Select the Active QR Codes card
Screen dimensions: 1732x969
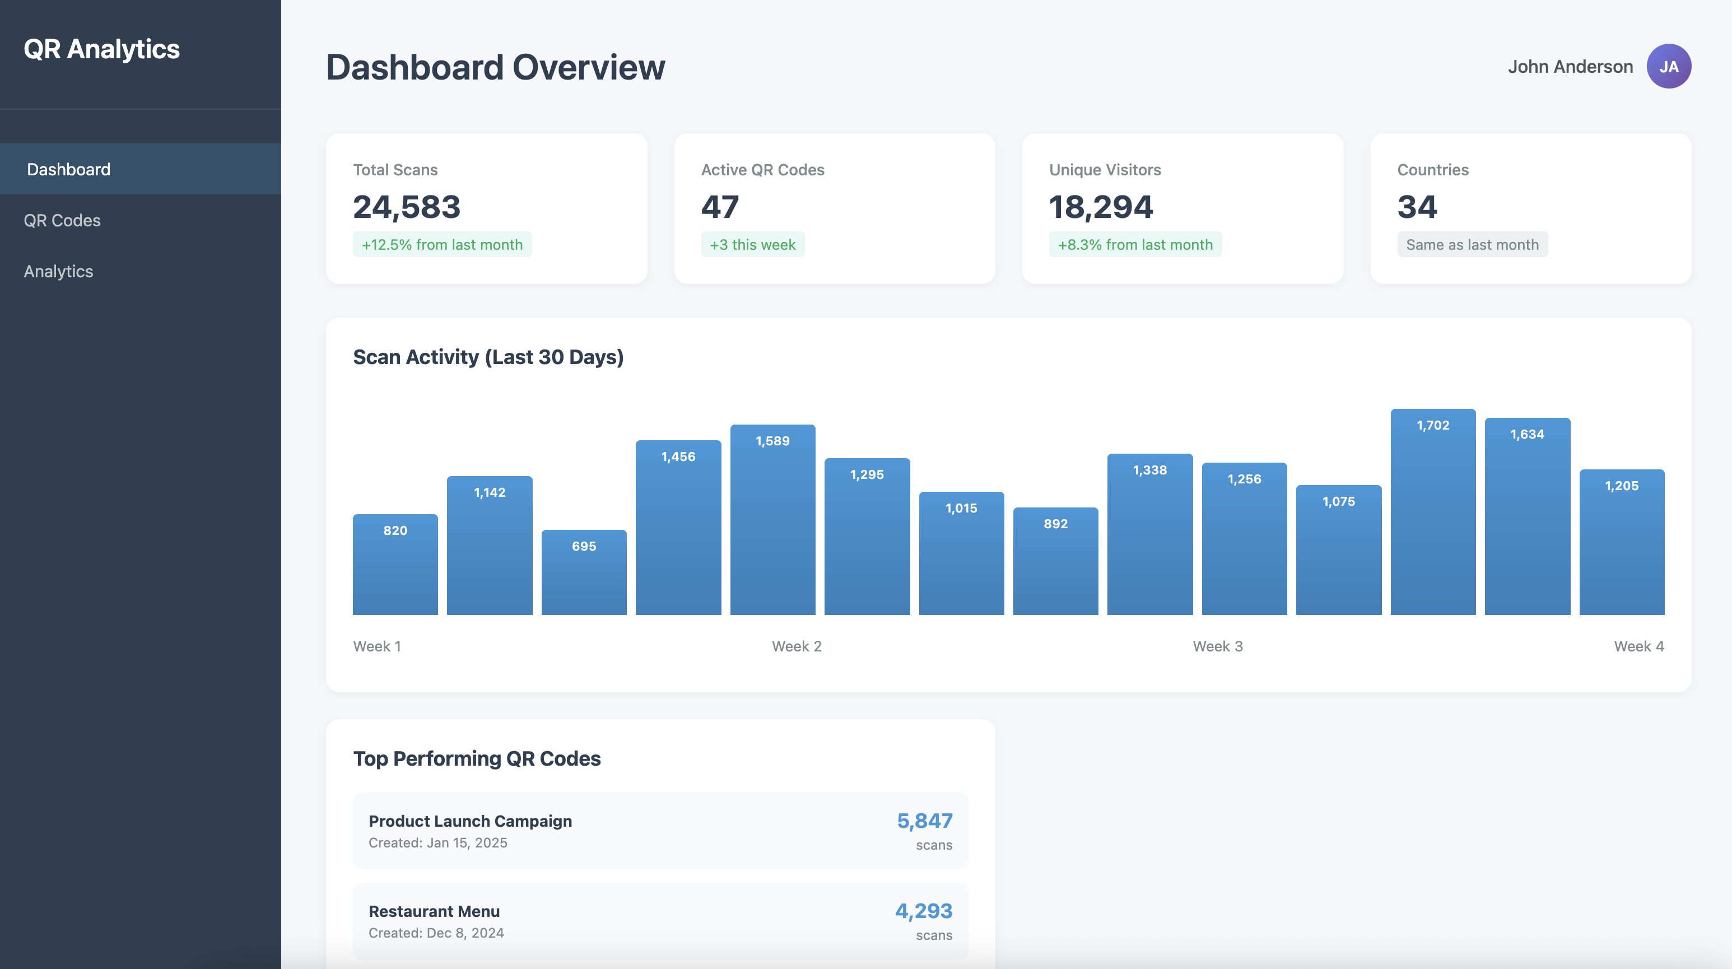coord(834,208)
